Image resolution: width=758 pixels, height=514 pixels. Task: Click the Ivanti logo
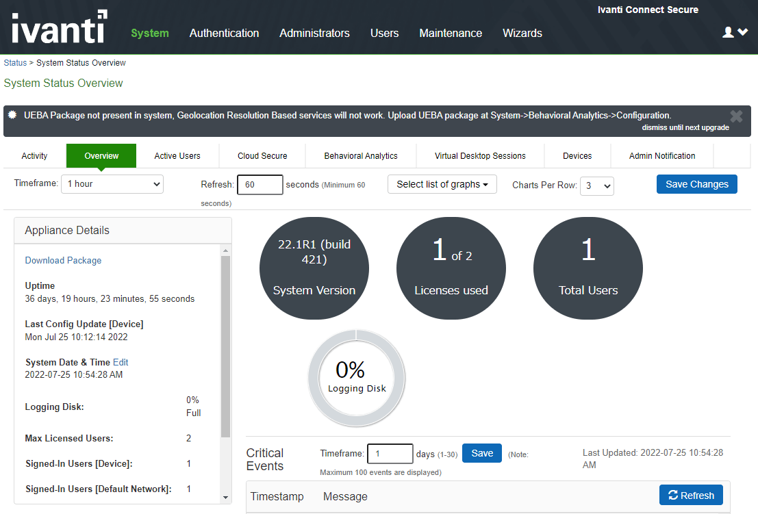click(x=60, y=27)
